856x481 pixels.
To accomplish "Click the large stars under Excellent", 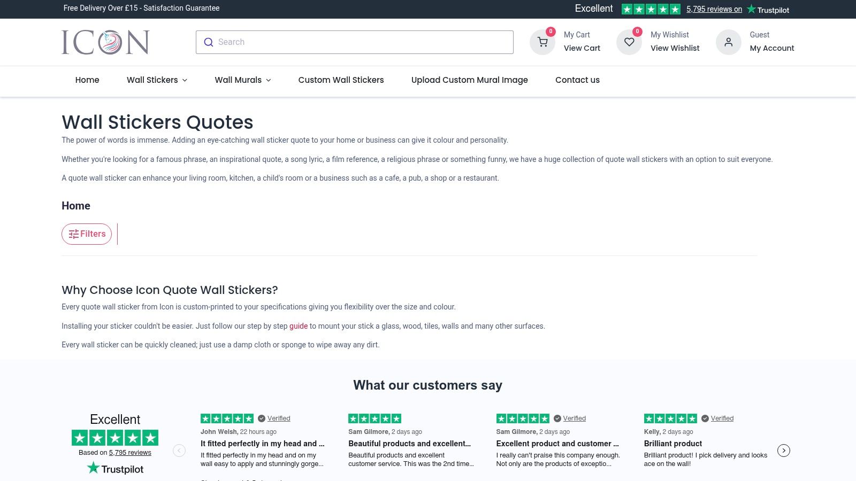I will (115, 438).
